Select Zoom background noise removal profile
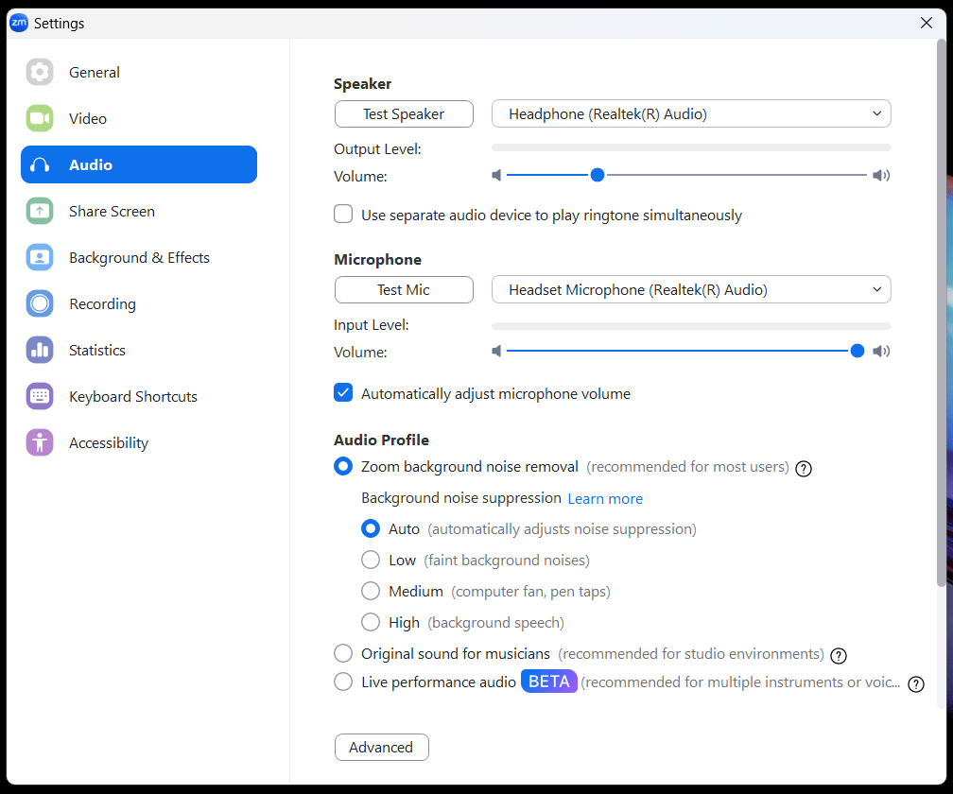This screenshot has height=794, width=953. [x=343, y=467]
